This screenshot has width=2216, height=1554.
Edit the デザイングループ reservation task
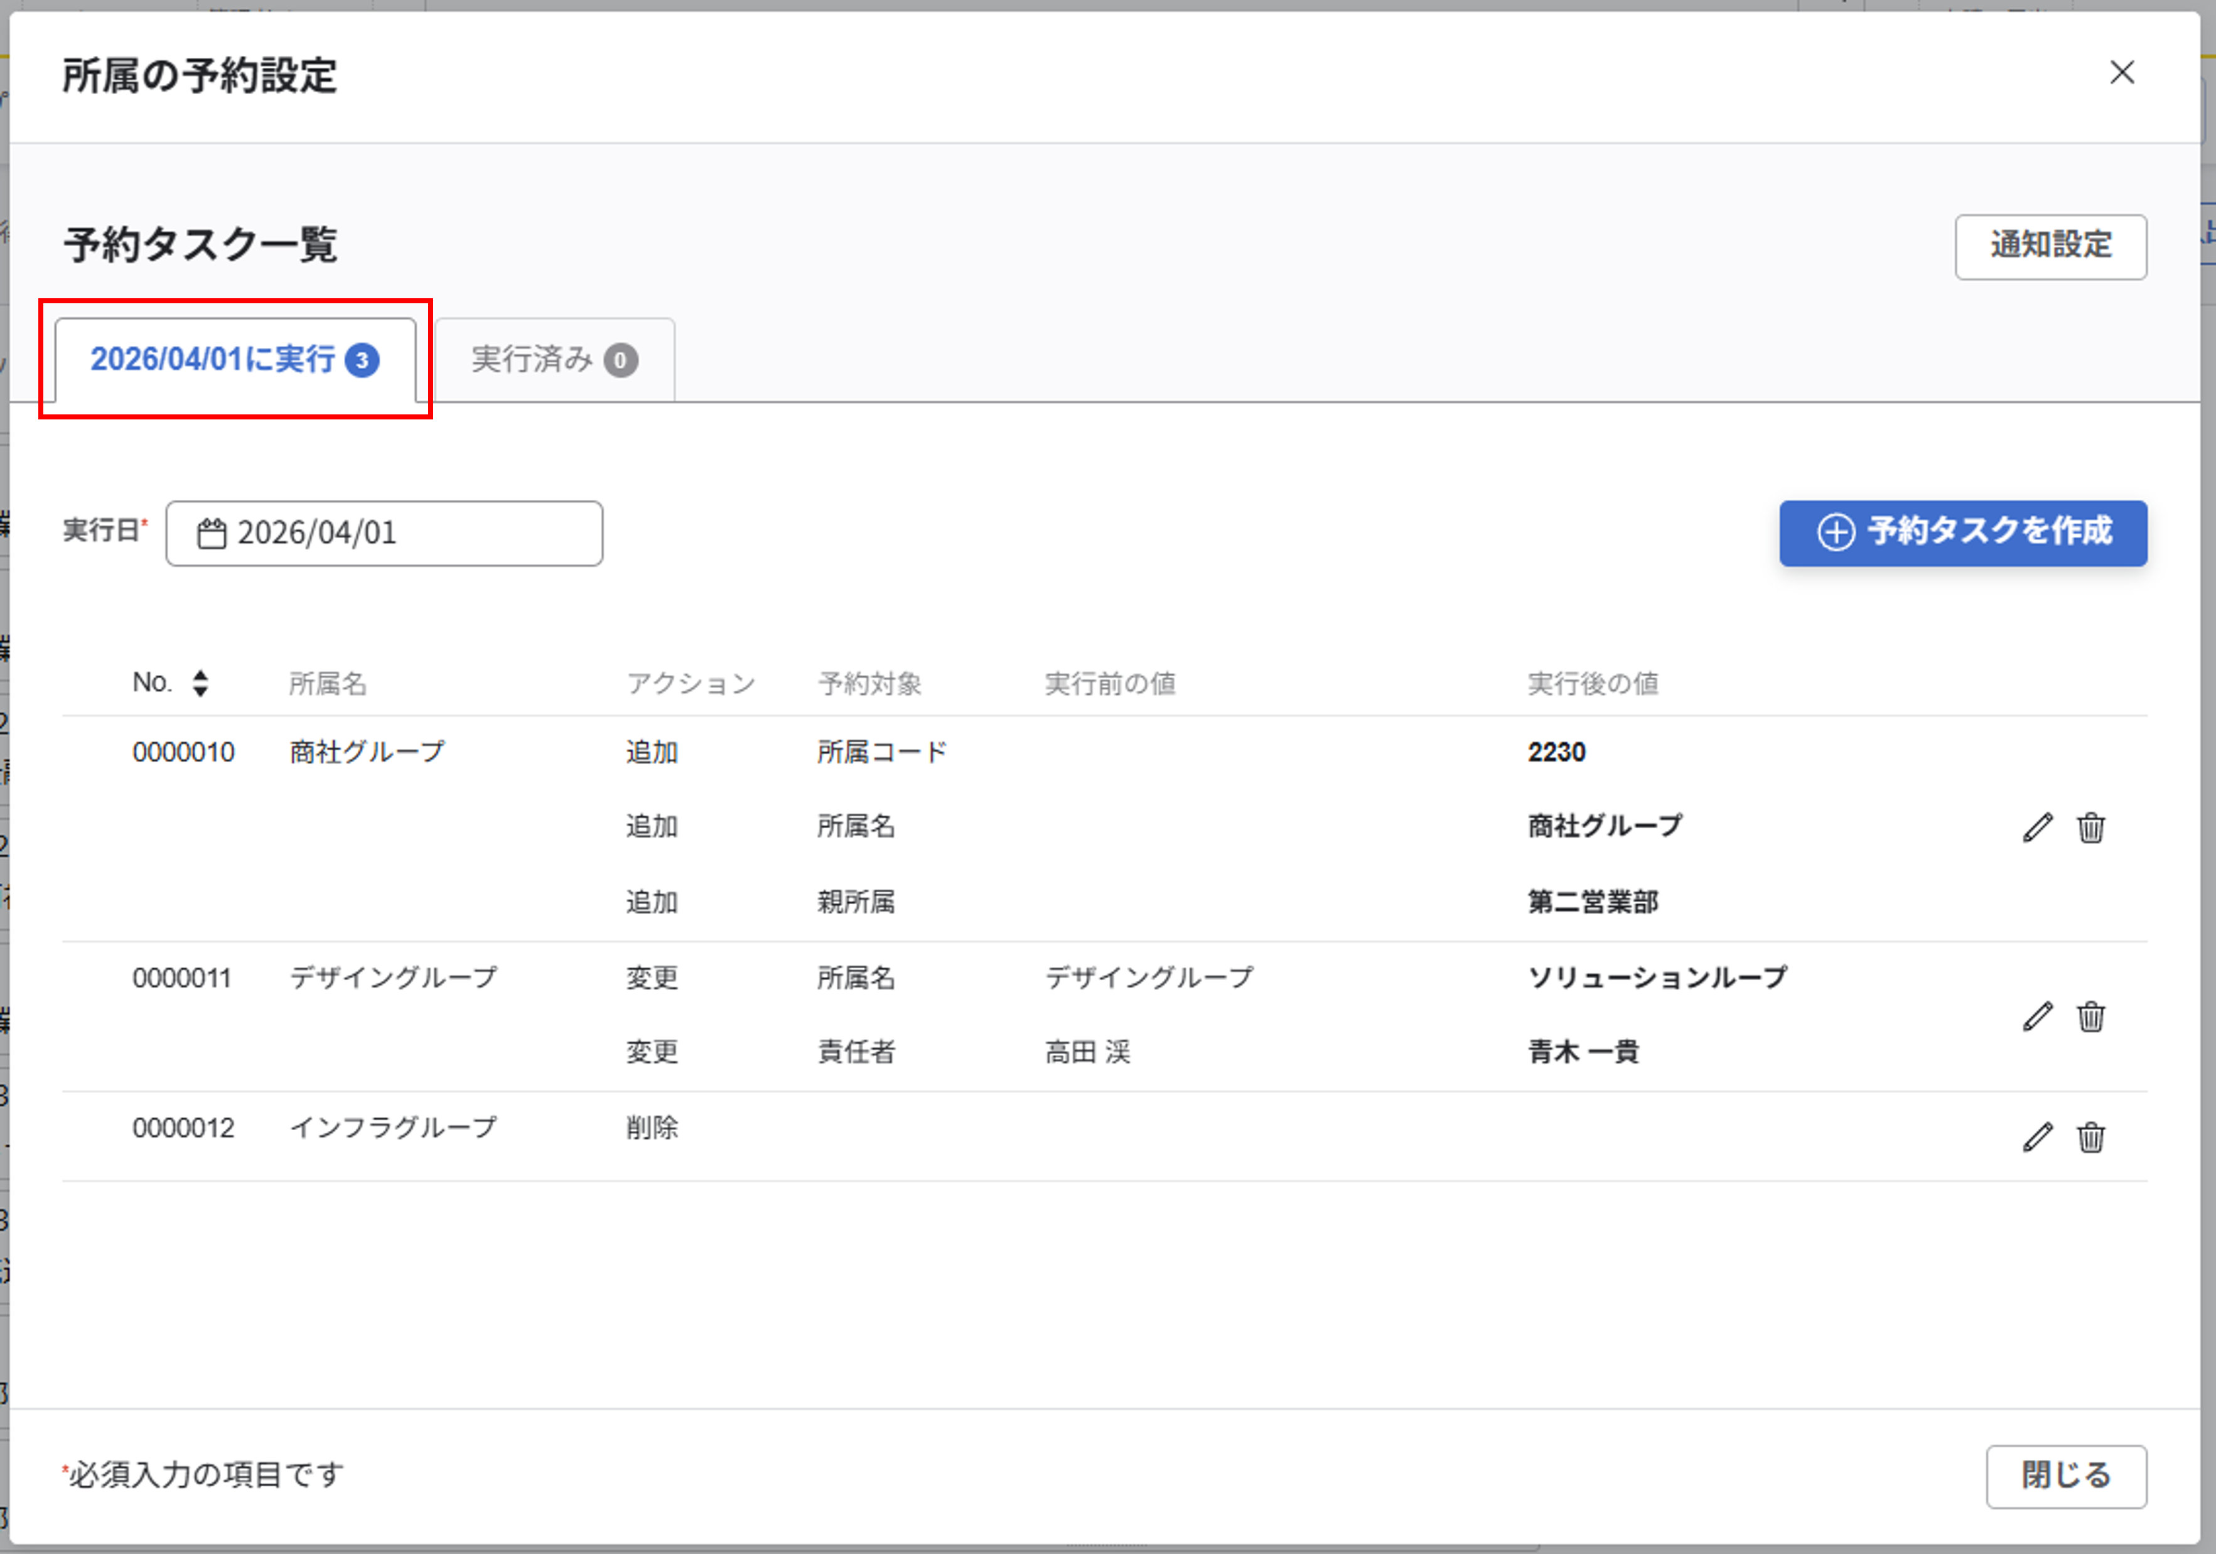click(2036, 1017)
